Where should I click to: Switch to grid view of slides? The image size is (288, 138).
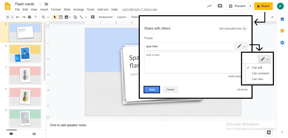pyautogui.click(x=34, y=133)
